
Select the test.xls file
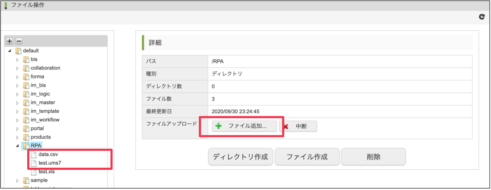tap(47, 172)
